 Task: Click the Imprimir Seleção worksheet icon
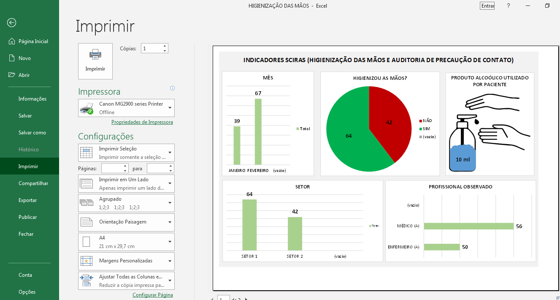[x=86, y=153]
